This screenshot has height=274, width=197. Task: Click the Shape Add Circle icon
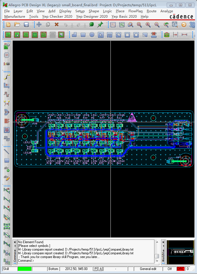[92, 35]
